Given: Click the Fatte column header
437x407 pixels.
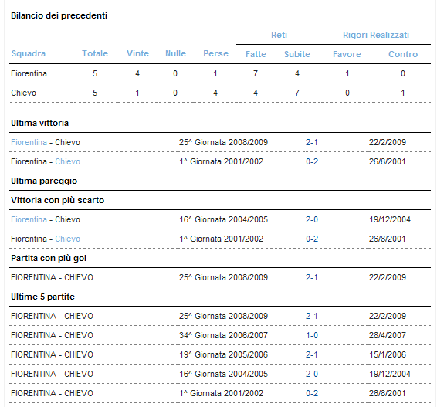Looking at the screenshot, I should point(256,54).
